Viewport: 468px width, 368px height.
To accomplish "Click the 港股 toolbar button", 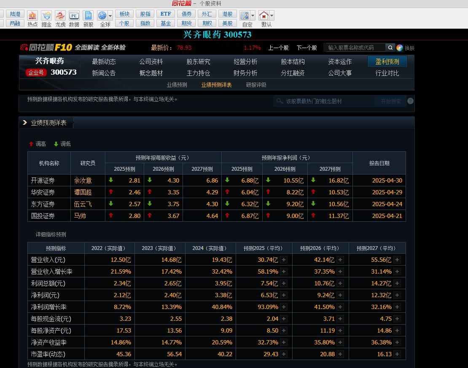I will coord(227,14).
